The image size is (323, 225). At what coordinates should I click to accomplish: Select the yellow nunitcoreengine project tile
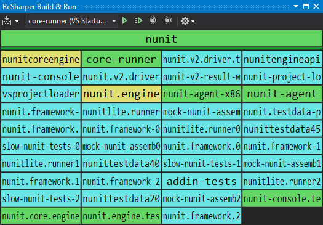(x=41, y=59)
